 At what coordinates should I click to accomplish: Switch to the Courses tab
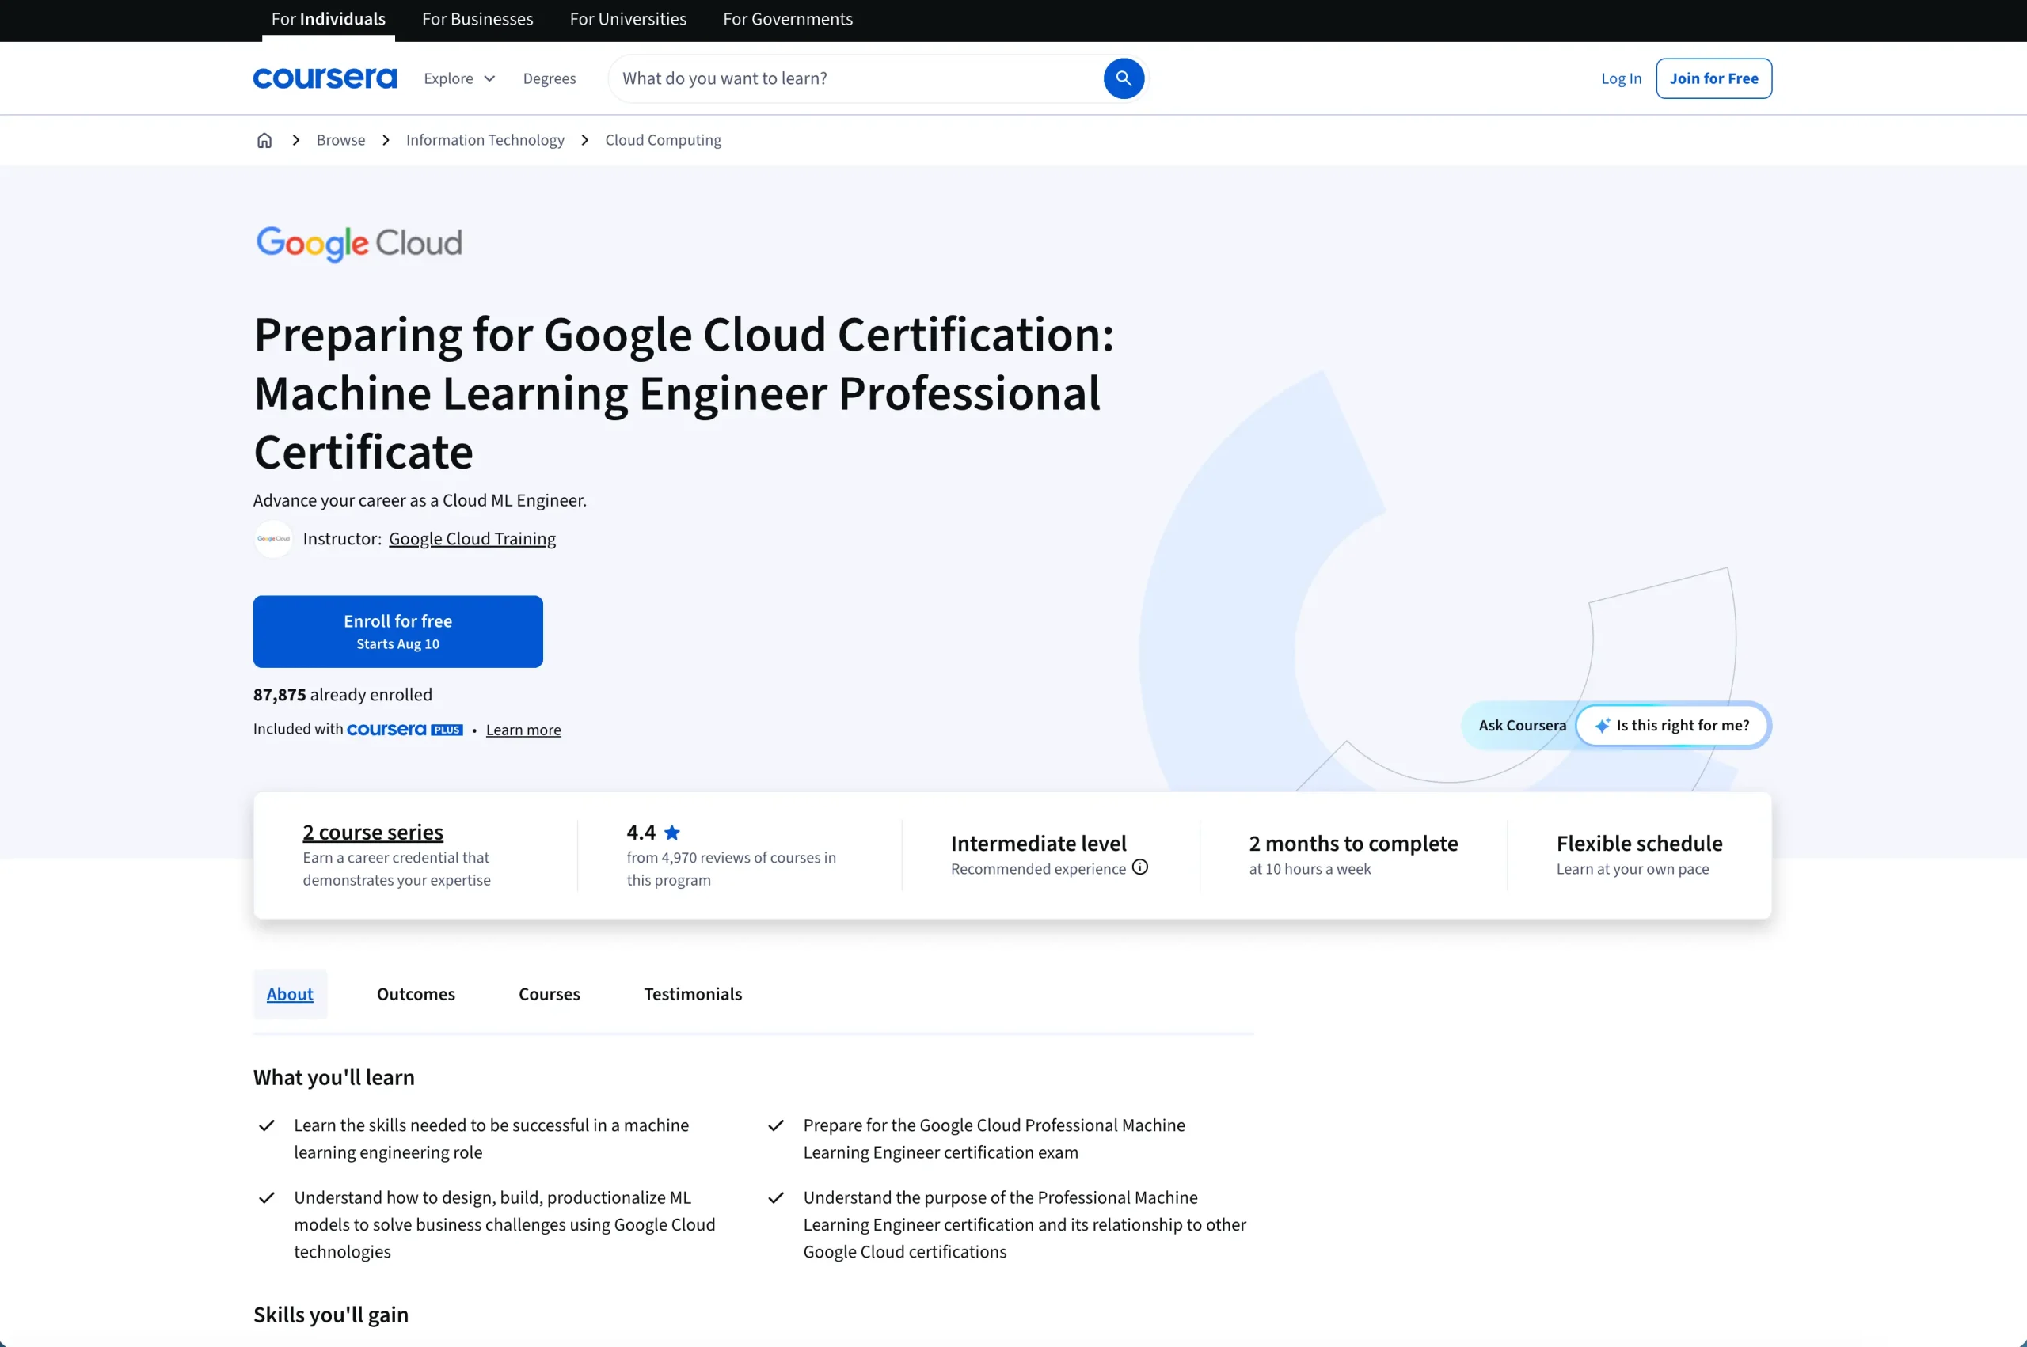(x=549, y=994)
